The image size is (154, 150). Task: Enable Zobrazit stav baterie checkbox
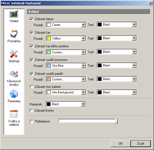tap(32, 87)
